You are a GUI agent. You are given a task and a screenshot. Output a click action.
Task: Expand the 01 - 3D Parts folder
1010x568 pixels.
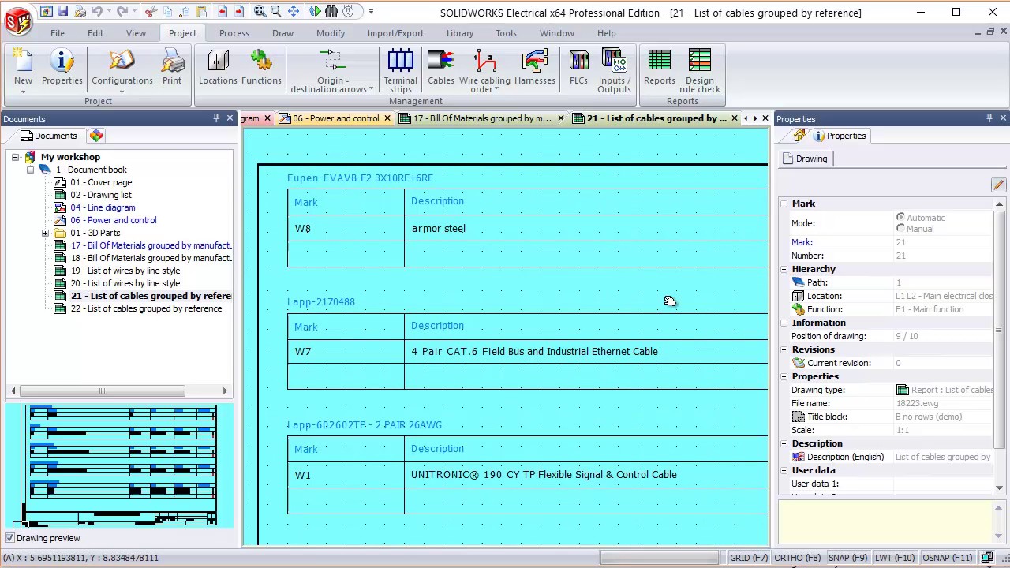45,233
